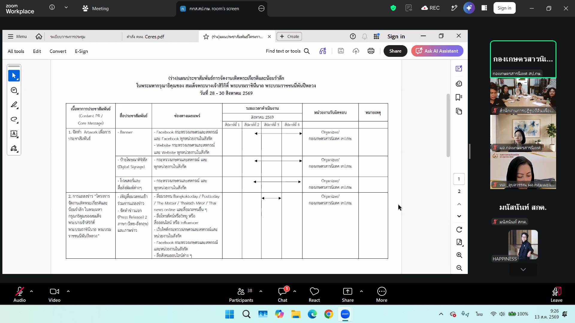Open File Explorer from the taskbar
Viewport: 575px width, 323px height.
pyautogui.click(x=296, y=314)
